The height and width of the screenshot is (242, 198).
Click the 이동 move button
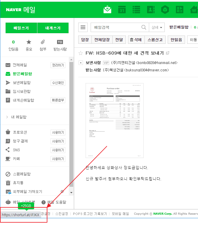click(193, 40)
